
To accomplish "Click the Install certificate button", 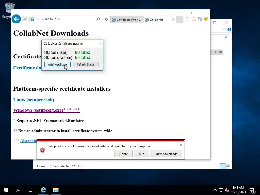I will (x=57, y=64).
